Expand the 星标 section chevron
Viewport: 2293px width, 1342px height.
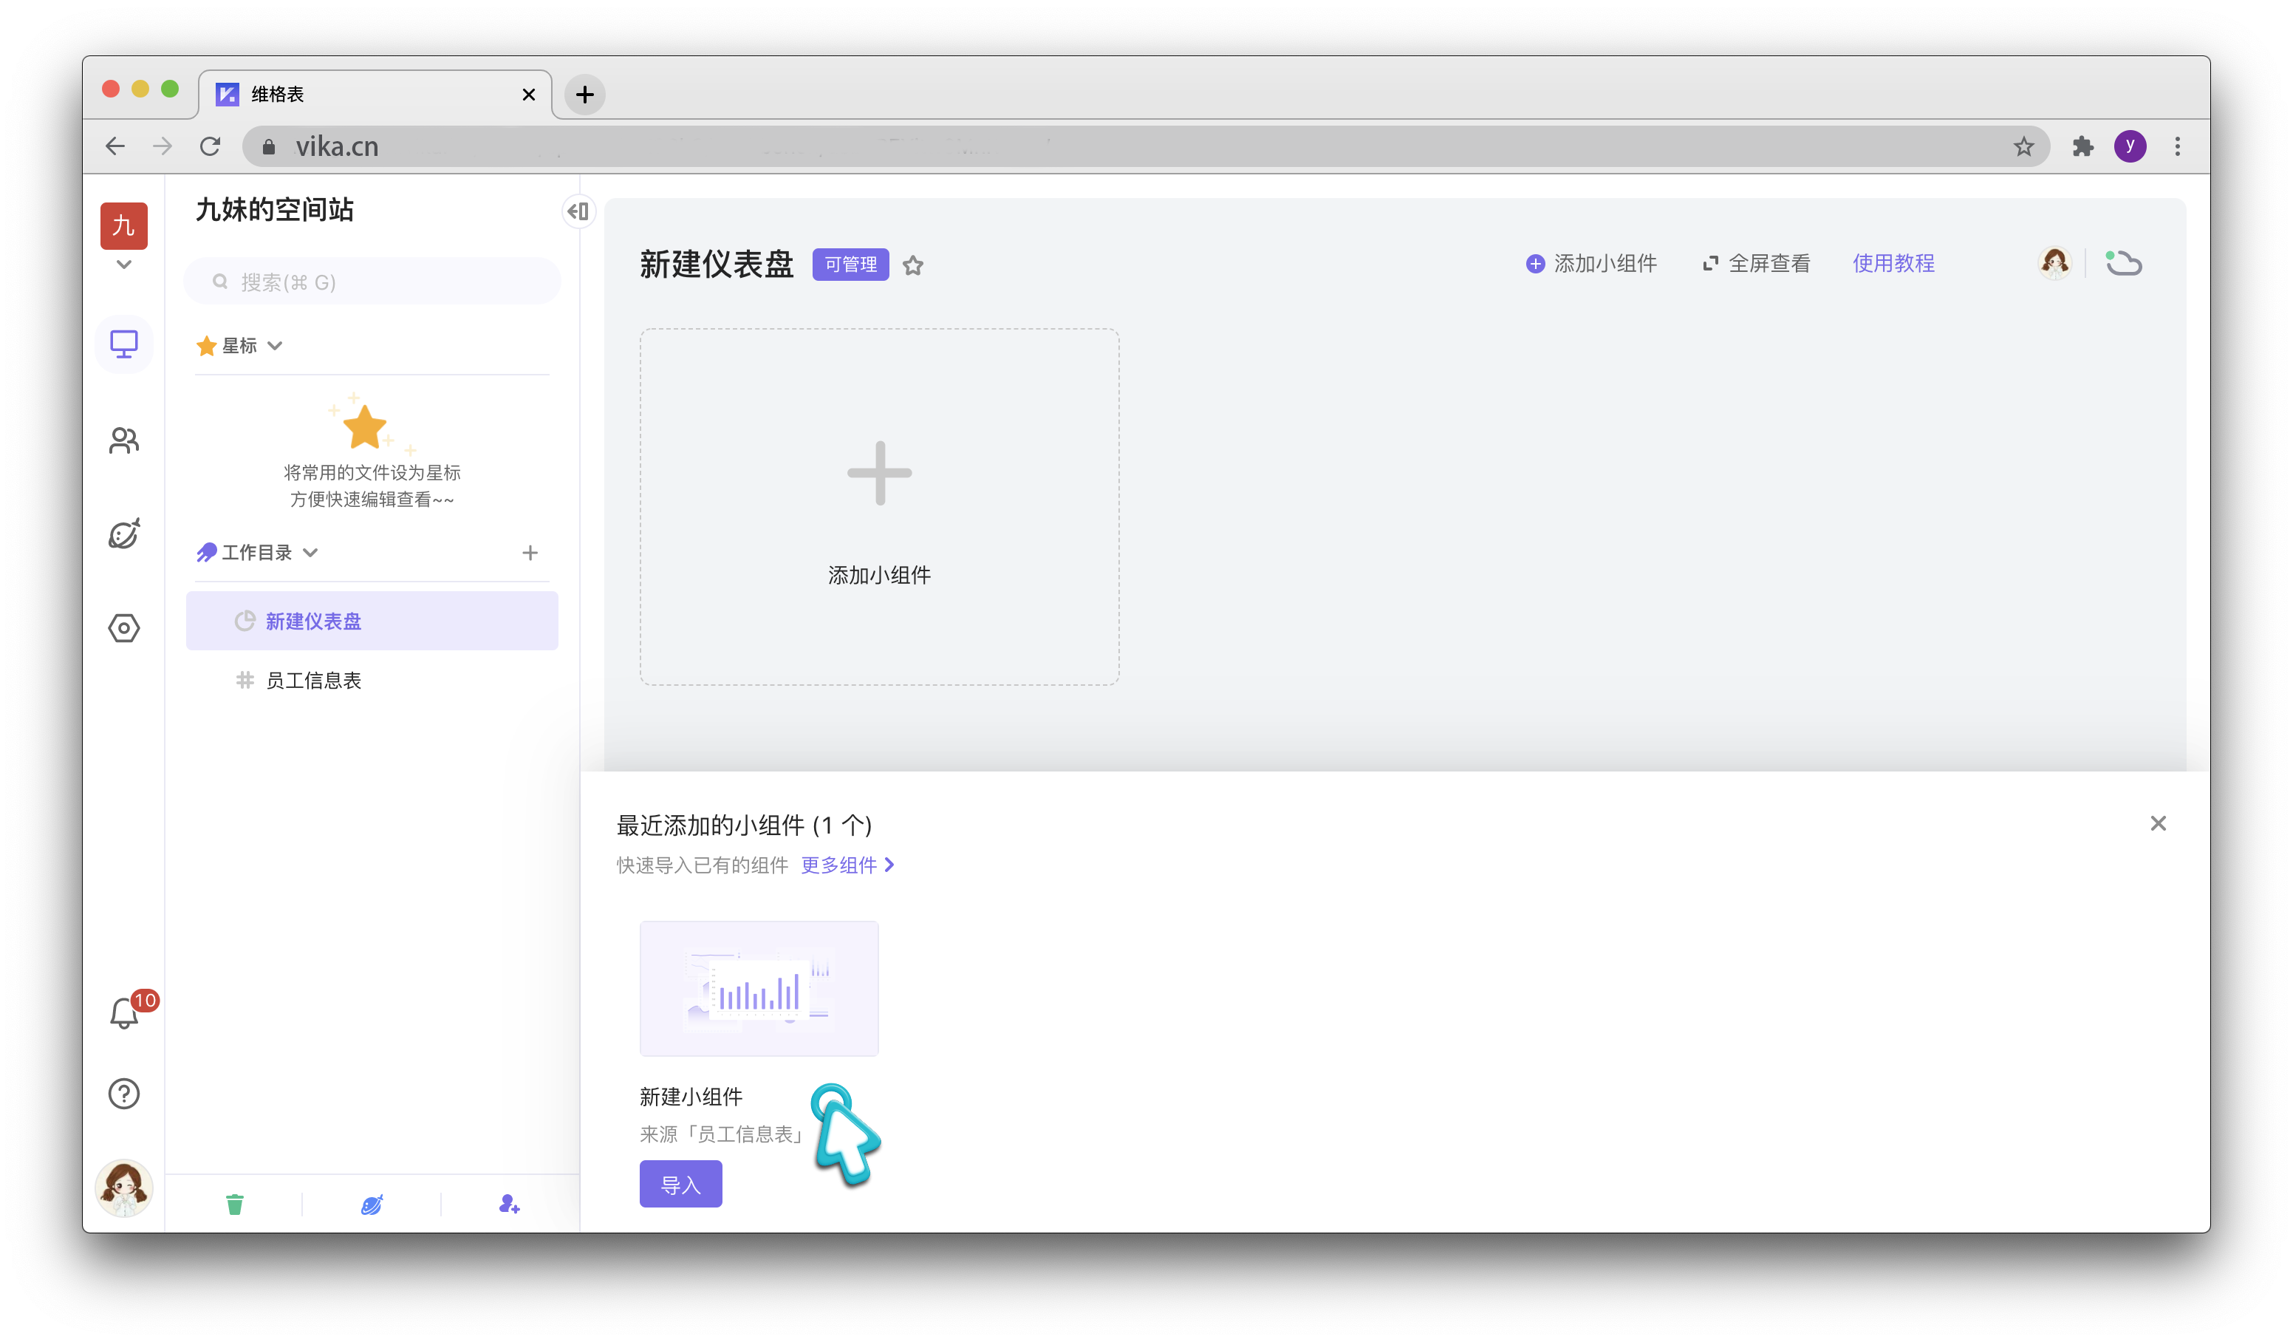(x=275, y=346)
